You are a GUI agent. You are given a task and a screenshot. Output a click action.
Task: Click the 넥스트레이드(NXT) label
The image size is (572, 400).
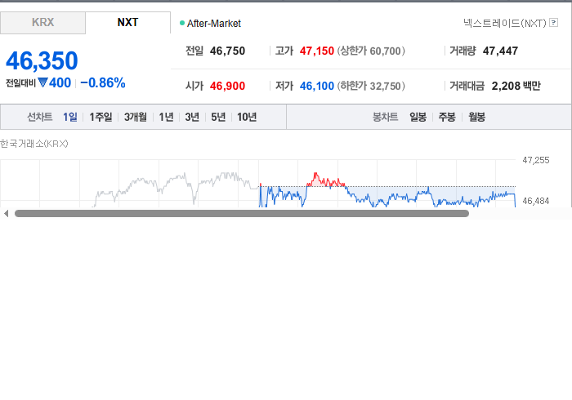(x=504, y=23)
